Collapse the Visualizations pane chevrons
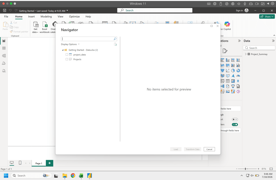276x180 pixels. point(239,41)
